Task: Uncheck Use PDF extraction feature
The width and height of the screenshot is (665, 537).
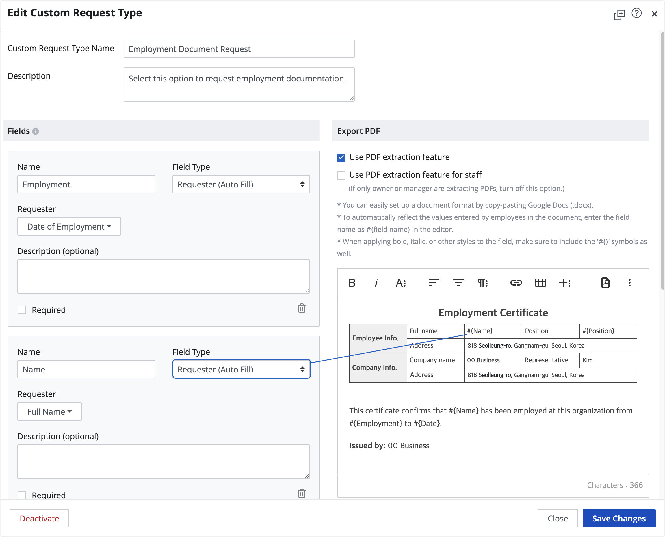Action: click(x=341, y=157)
